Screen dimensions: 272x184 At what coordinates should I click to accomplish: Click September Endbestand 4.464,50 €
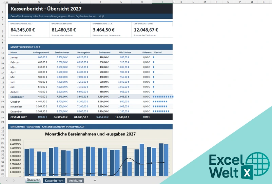[103, 97]
